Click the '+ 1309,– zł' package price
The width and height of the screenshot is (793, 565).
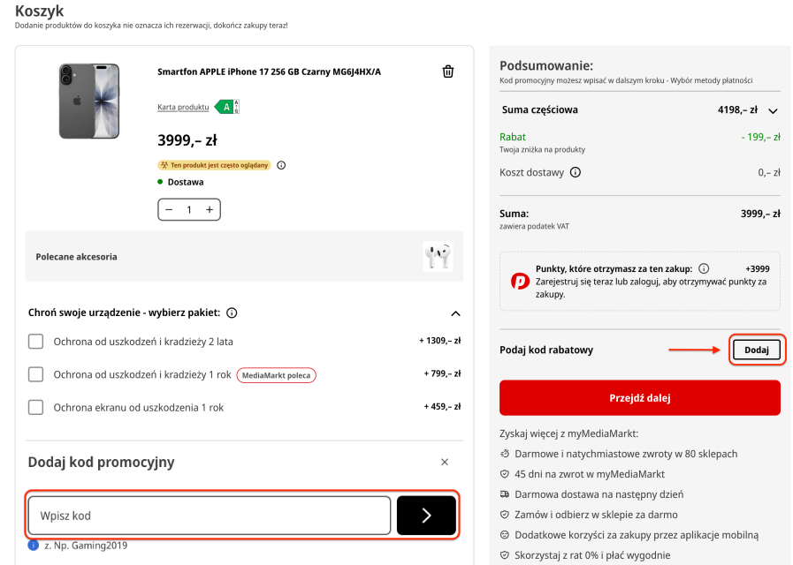(x=440, y=341)
